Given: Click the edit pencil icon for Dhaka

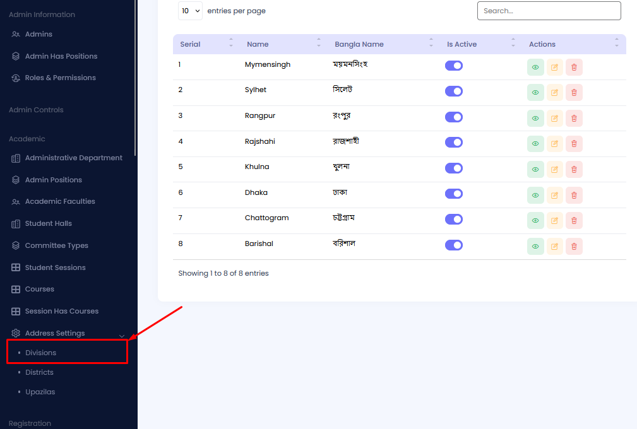Looking at the screenshot, I should [x=554, y=195].
